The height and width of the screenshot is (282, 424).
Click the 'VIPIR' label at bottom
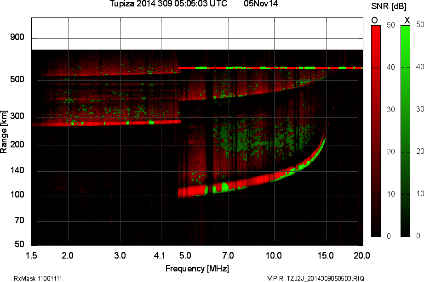pos(275,278)
